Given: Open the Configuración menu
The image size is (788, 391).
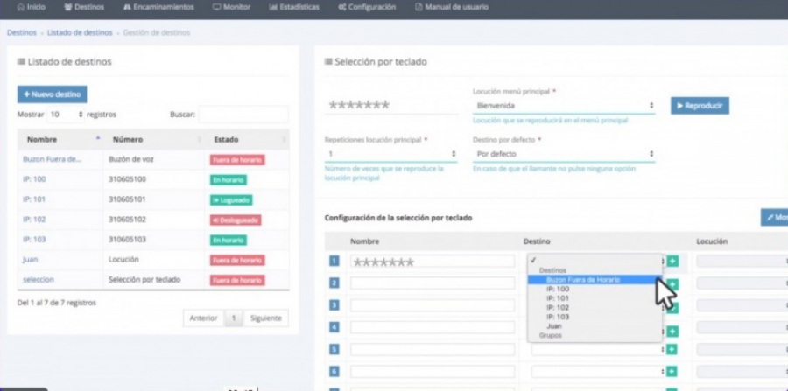Looking at the screenshot, I should (x=367, y=8).
